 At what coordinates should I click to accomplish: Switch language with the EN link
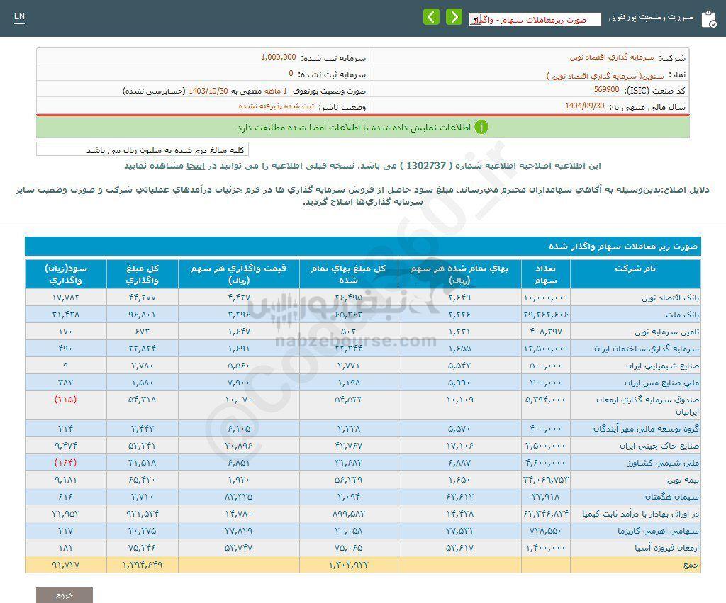(19, 17)
